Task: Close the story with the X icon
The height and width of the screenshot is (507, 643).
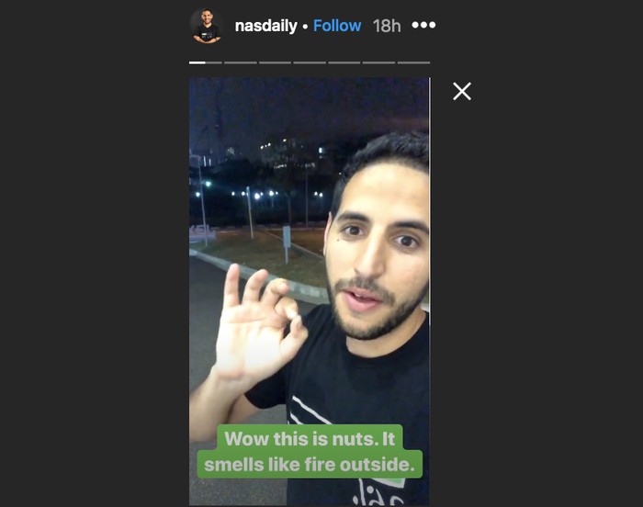Action: 462,91
